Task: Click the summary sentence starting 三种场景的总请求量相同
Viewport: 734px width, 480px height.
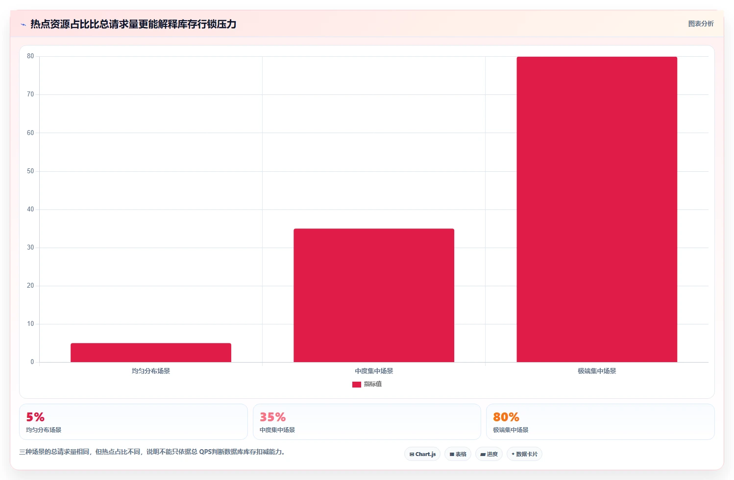Action: click(x=152, y=452)
